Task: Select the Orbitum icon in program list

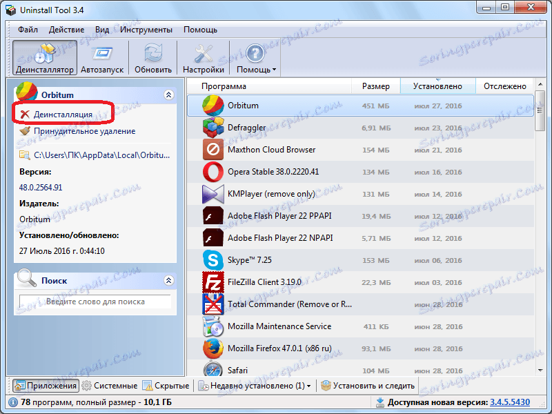Action: (213, 106)
